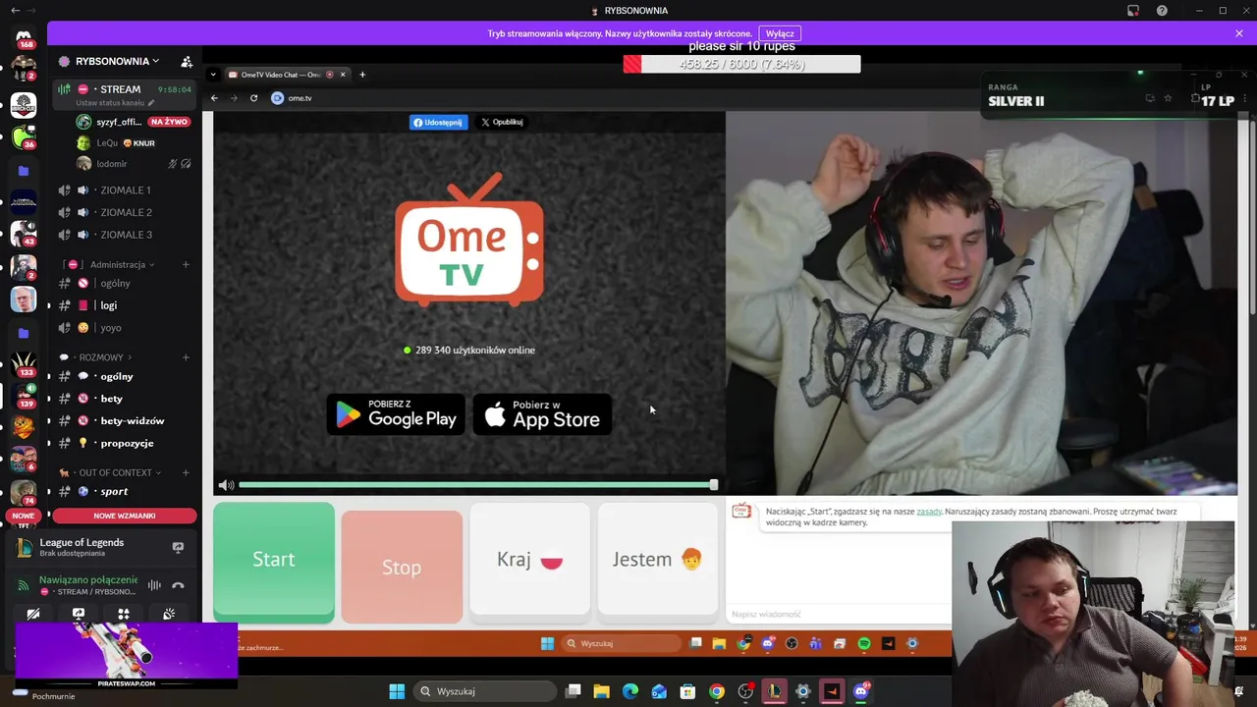This screenshot has height=707, width=1257.
Task: Jump to NOWE WZMIANKI mentions
Action: [x=125, y=516]
